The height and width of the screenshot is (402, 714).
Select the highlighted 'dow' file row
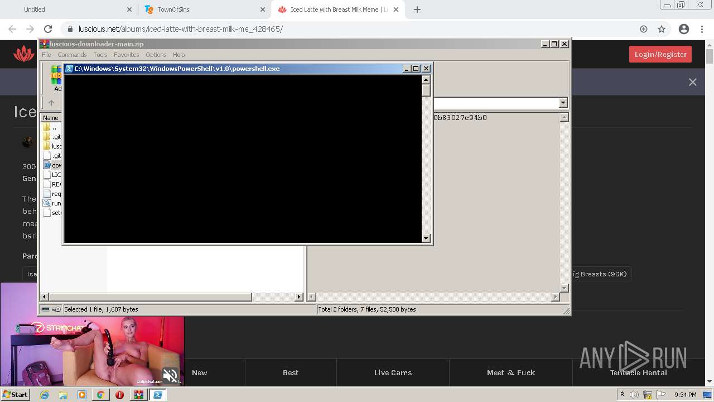tap(52, 165)
